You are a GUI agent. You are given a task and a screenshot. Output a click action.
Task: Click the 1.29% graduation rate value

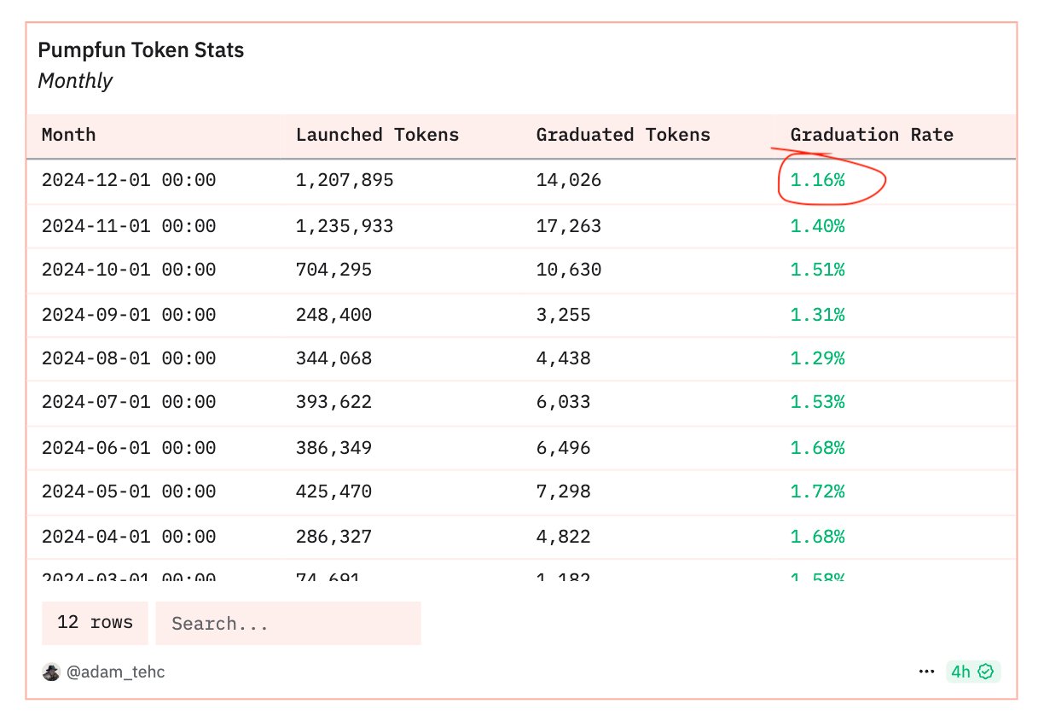(x=818, y=358)
